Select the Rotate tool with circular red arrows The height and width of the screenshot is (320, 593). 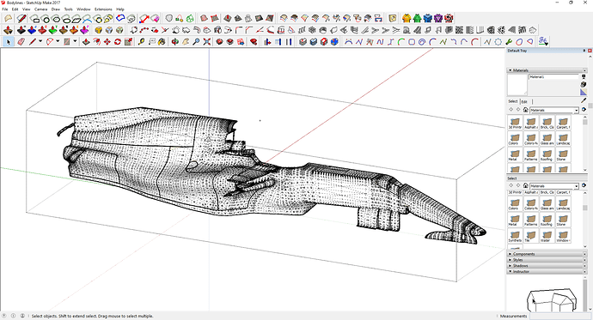[x=118, y=42]
